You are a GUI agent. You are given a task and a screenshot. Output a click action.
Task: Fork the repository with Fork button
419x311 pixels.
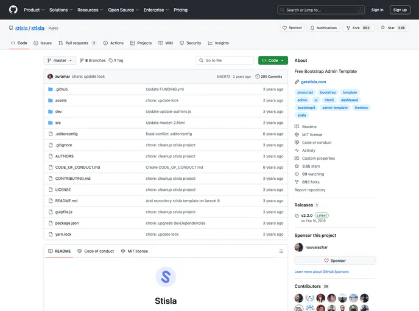359,28
